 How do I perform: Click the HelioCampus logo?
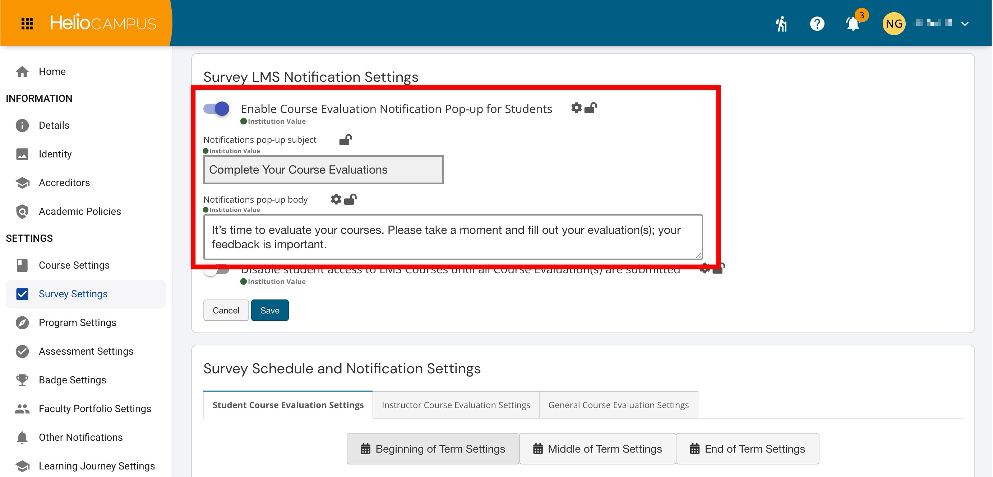(x=103, y=23)
